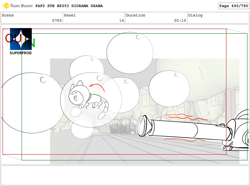Viewport: 250px width, 186px height.
Task: Click the empty notes box below the panel
Action: 125,175
